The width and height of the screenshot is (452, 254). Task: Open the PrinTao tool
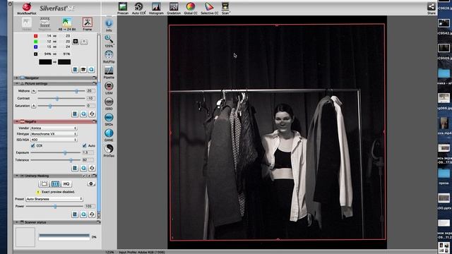(x=109, y=150)
